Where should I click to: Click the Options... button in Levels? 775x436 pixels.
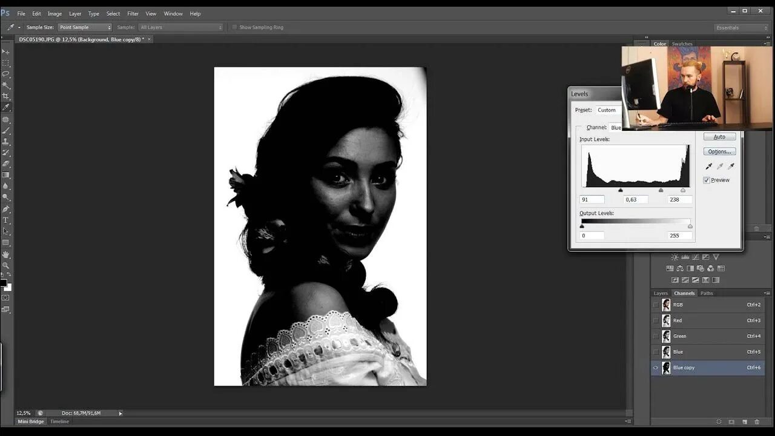pos(719,151)
